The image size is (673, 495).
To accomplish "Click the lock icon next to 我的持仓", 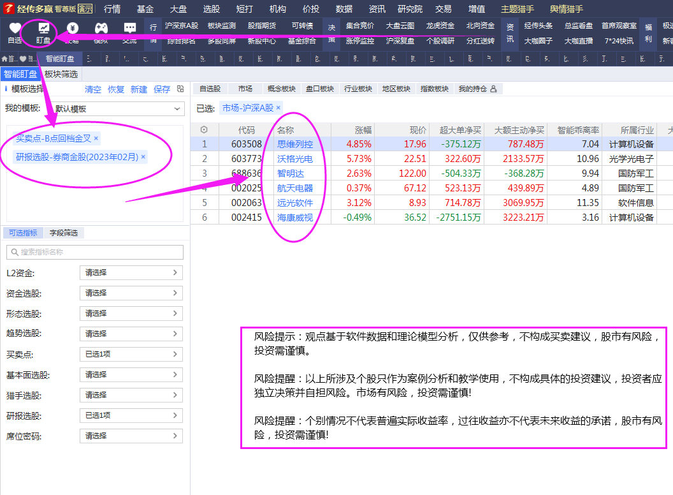I will [493, 89].
